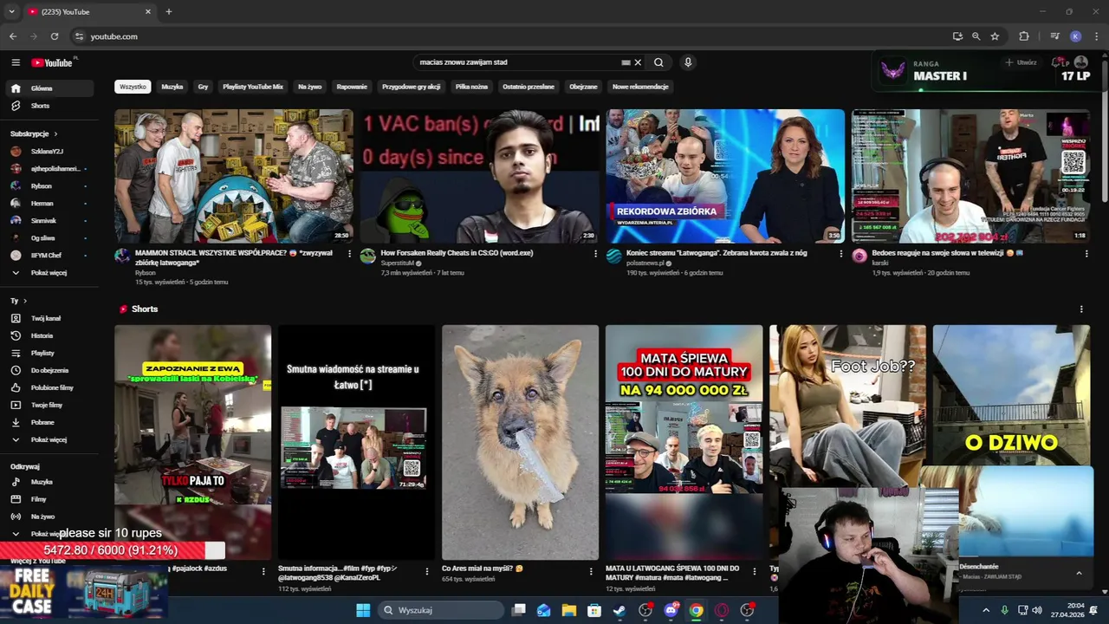Start voice search with the microphone
Viewport: 1109px width, 624px height.
(688, 62)
